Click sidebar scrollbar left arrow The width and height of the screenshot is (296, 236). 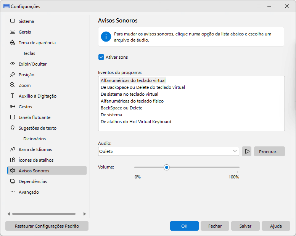tap(9, 214)
